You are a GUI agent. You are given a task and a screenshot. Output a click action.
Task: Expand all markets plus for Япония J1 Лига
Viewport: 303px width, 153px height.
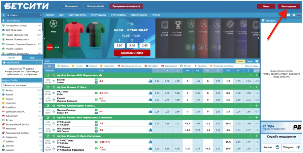tap(257, 87)
